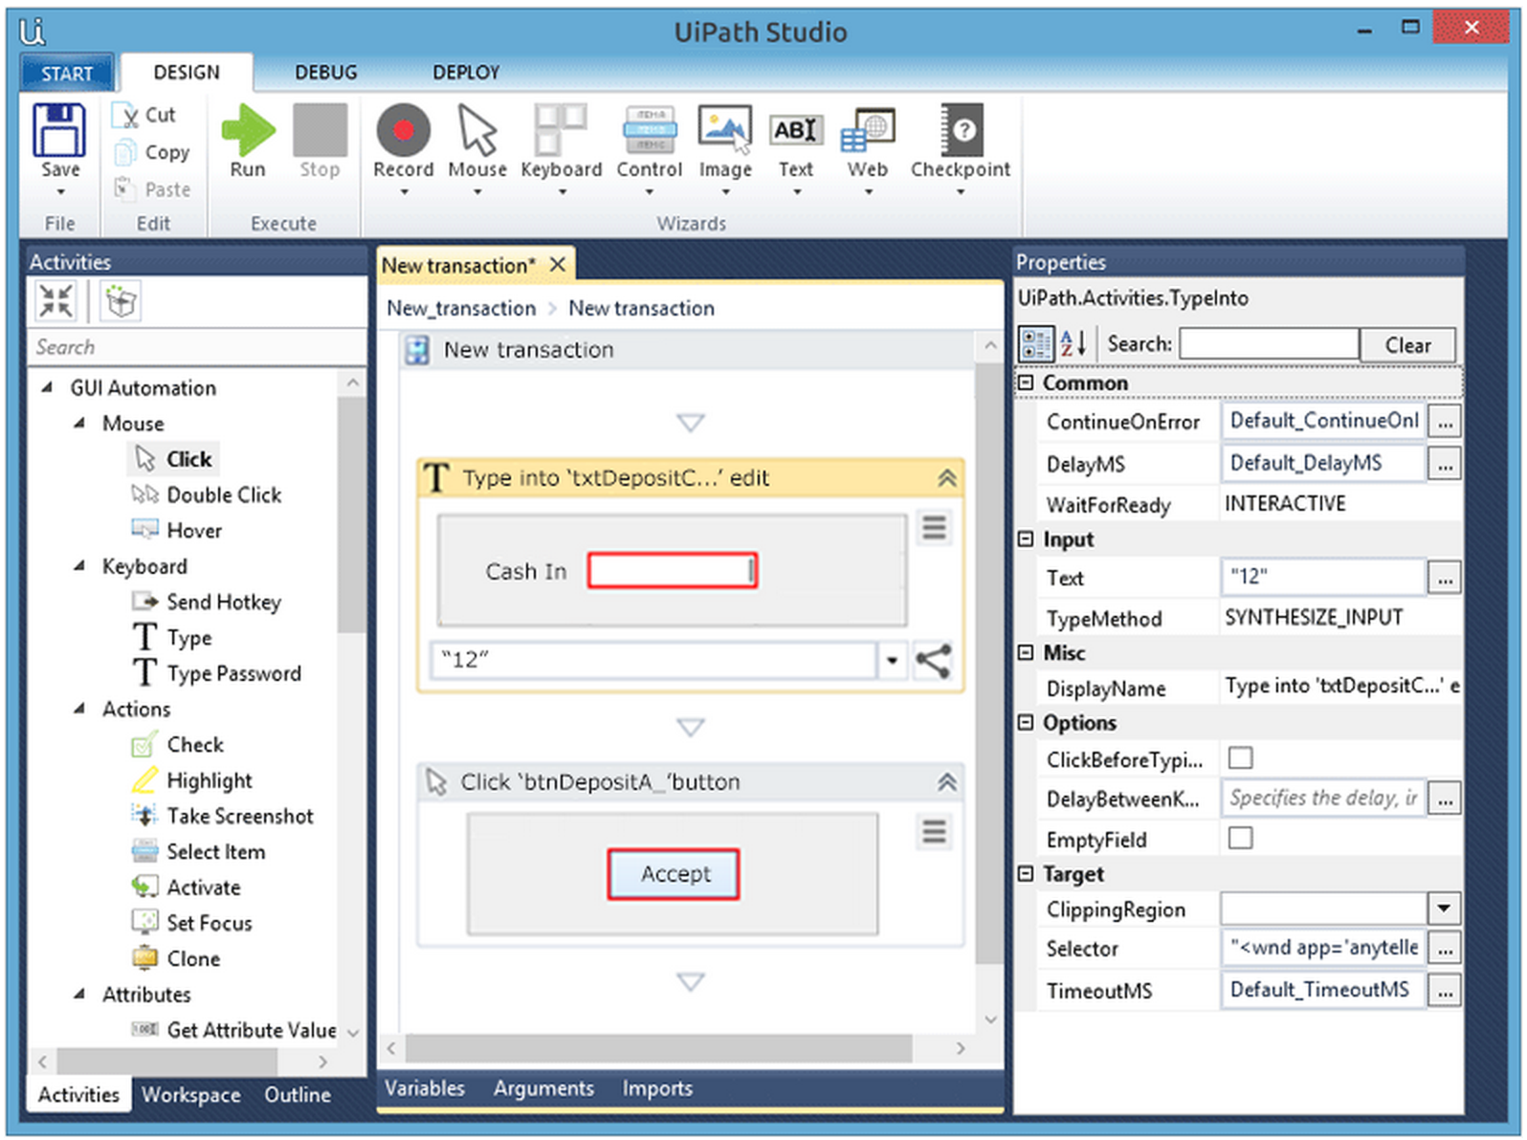
Task: Copy the selected activity
Action: (153, 152)
